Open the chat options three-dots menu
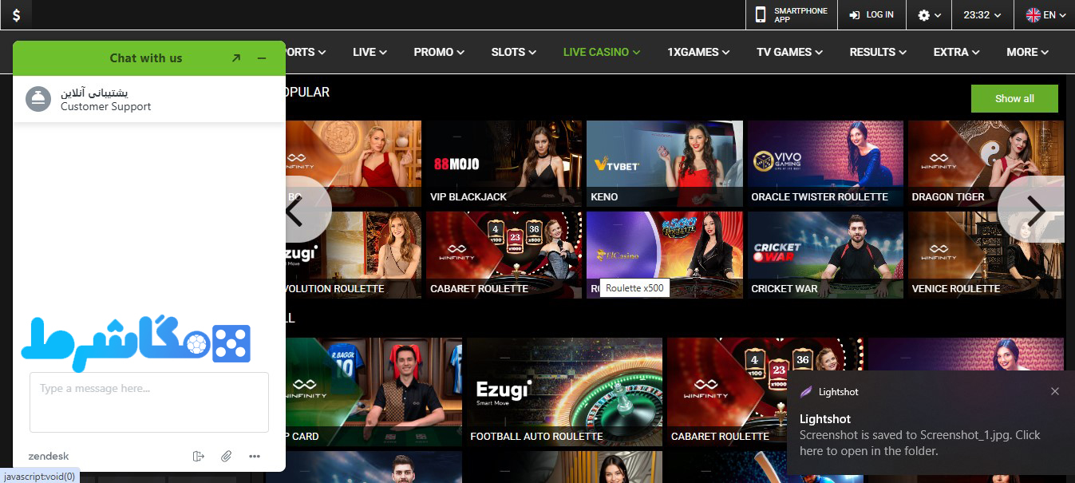 point(255,456)
